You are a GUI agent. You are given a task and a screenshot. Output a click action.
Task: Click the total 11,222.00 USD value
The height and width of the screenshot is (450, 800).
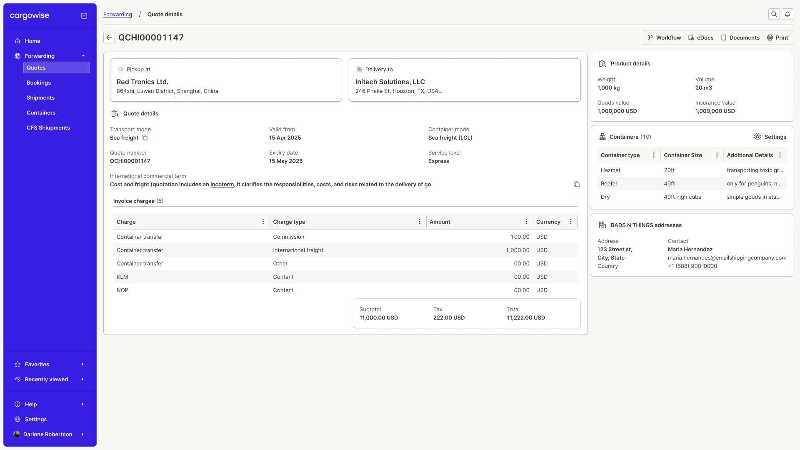pyautogui.click(x=526, y=317)
